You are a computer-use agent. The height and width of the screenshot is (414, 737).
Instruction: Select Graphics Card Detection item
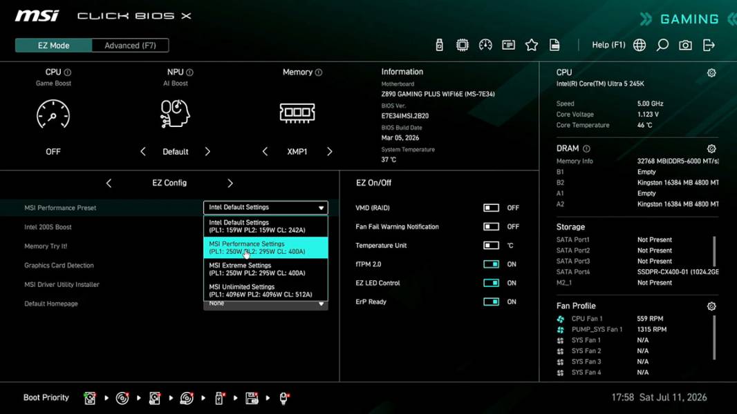click(x=59, y=266)
